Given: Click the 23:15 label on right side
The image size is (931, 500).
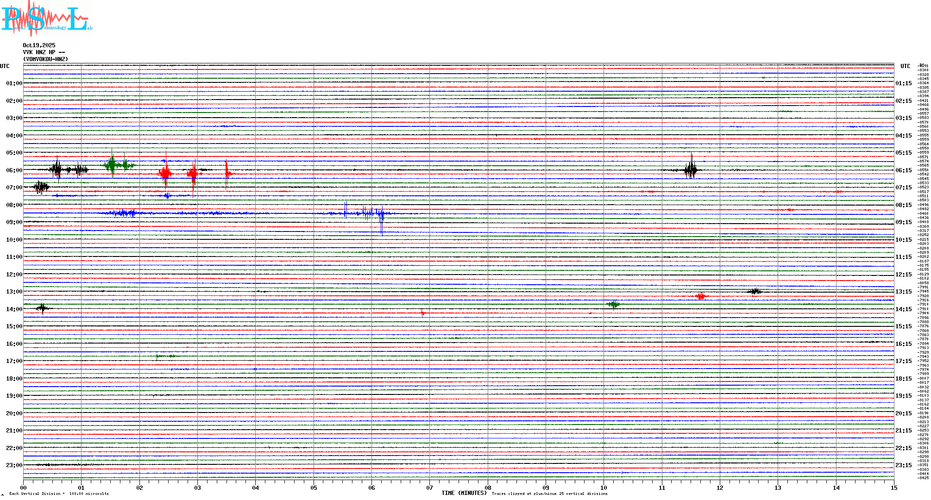Looking at the screenshot, I should coord(903,465).
